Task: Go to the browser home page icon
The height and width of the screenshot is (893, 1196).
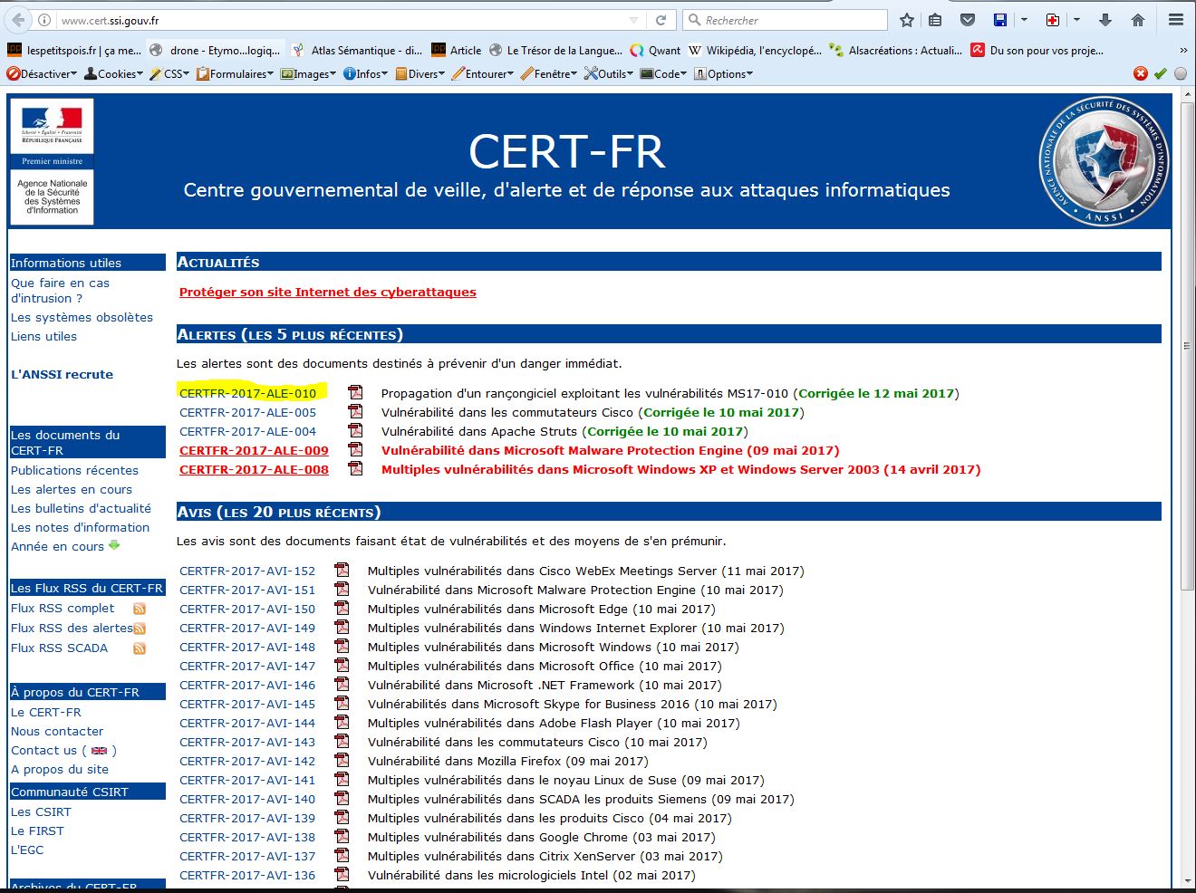Action: (x=1138, y=20)
